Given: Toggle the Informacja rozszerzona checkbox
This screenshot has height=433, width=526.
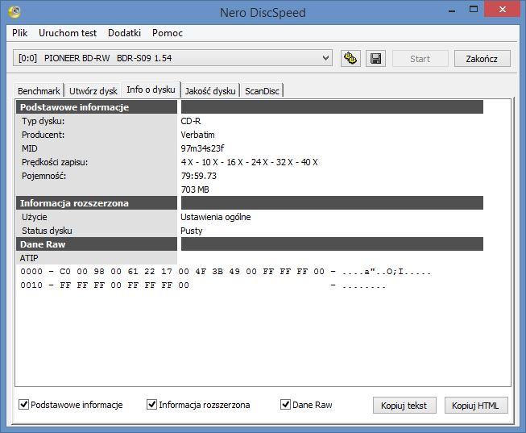Looking at the screenshot, I should [x=151, y=405].
